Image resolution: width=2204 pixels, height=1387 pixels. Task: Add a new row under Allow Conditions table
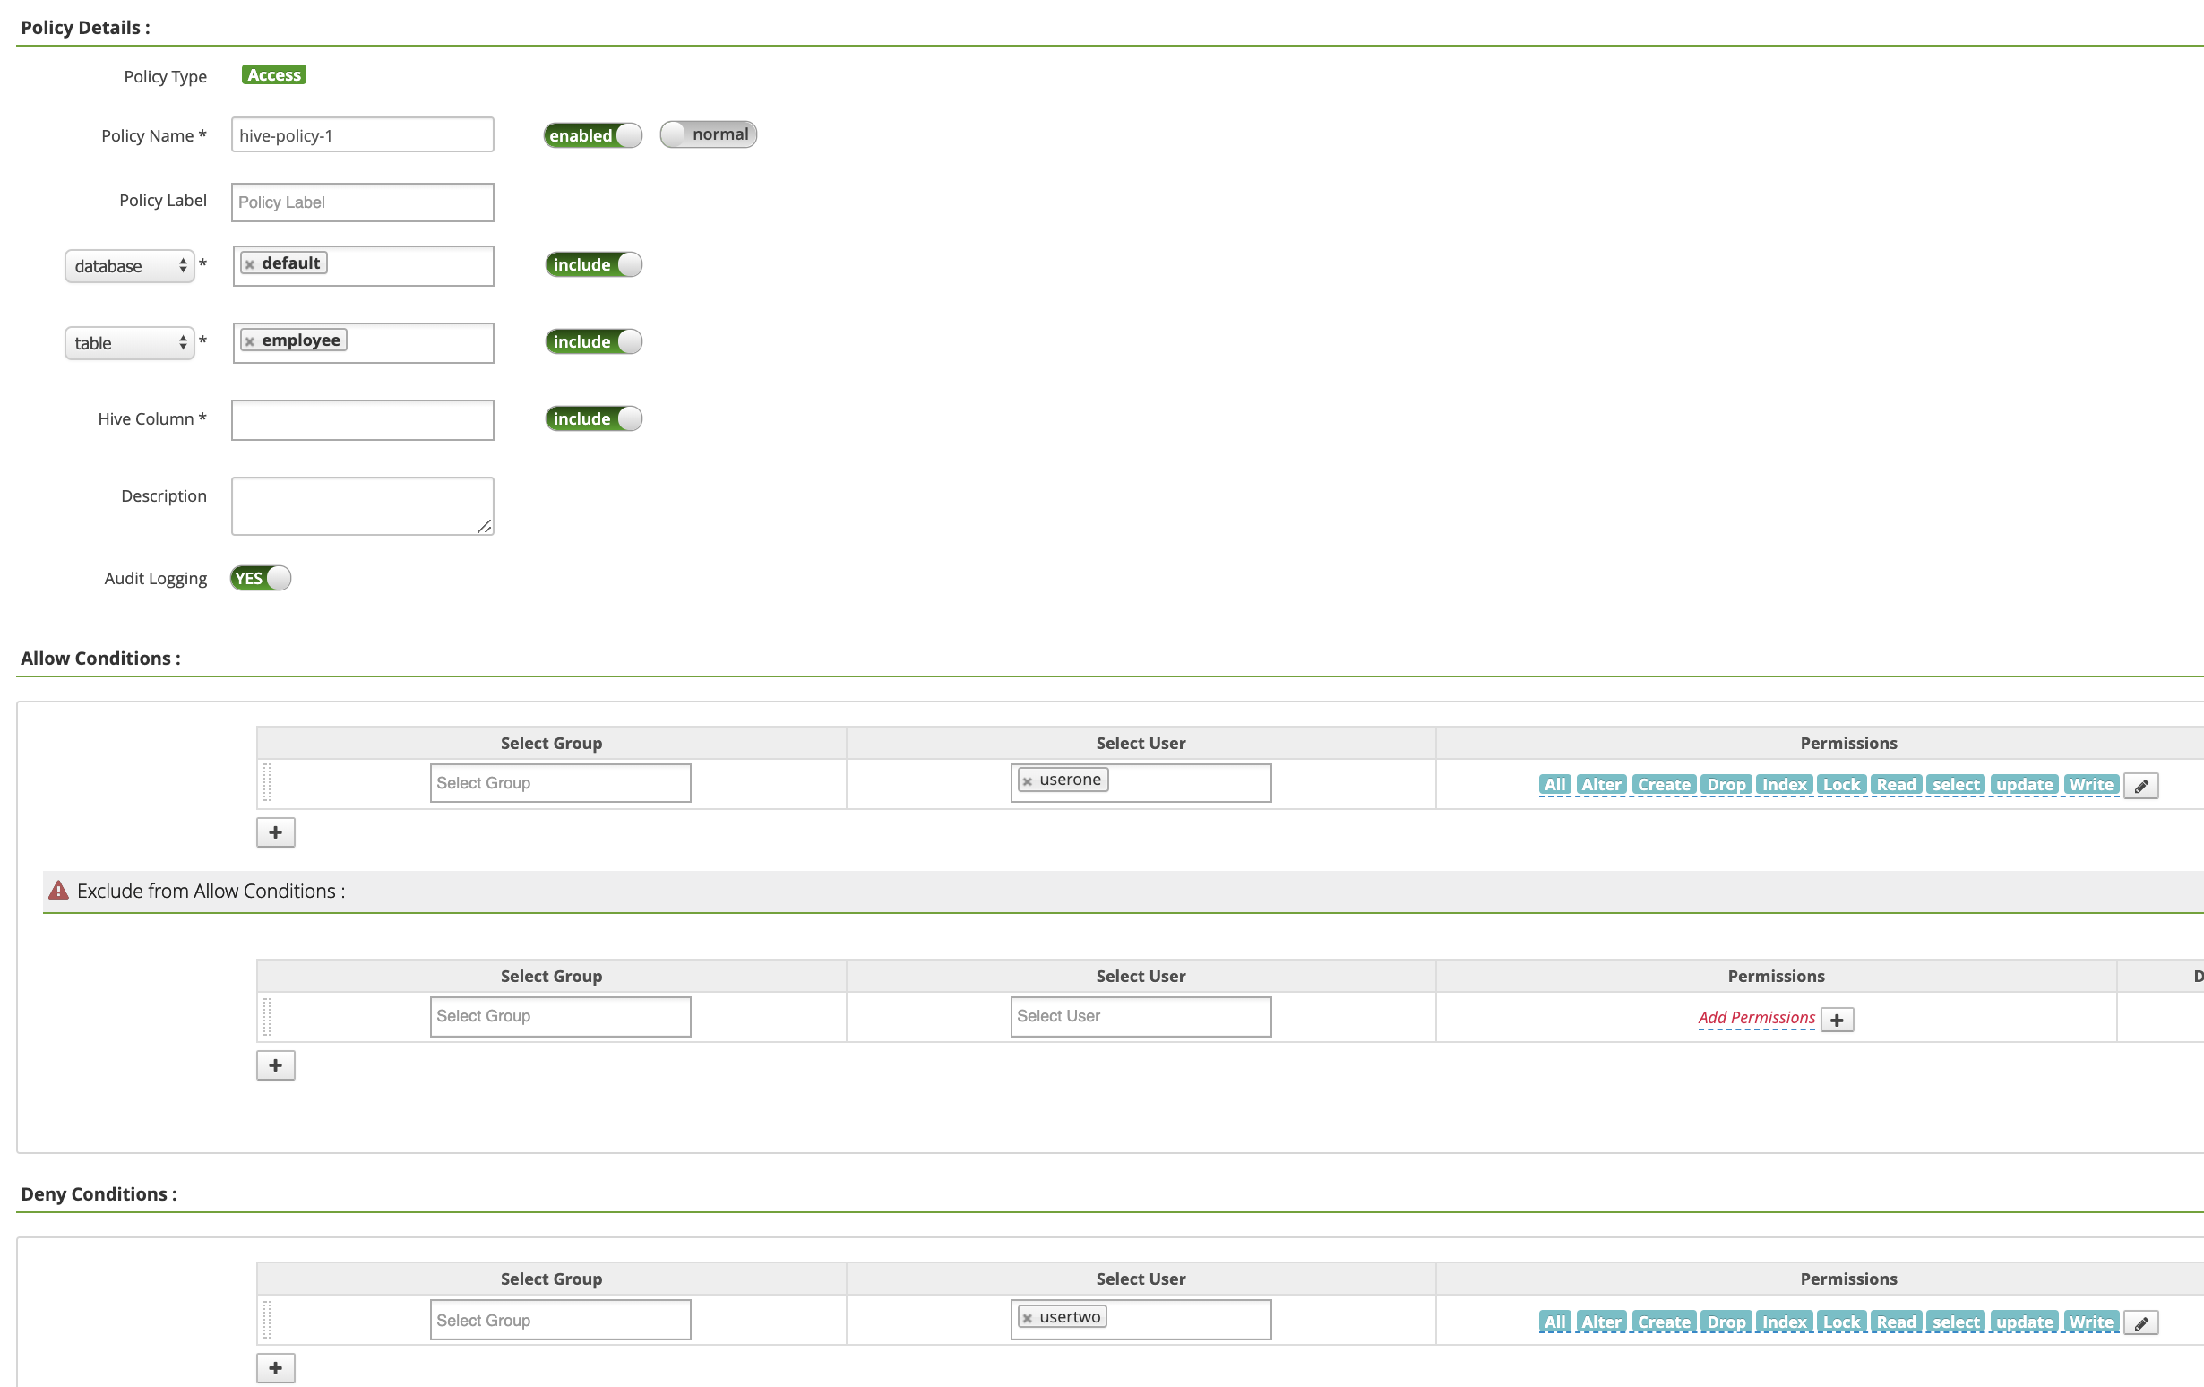(276, 832)
